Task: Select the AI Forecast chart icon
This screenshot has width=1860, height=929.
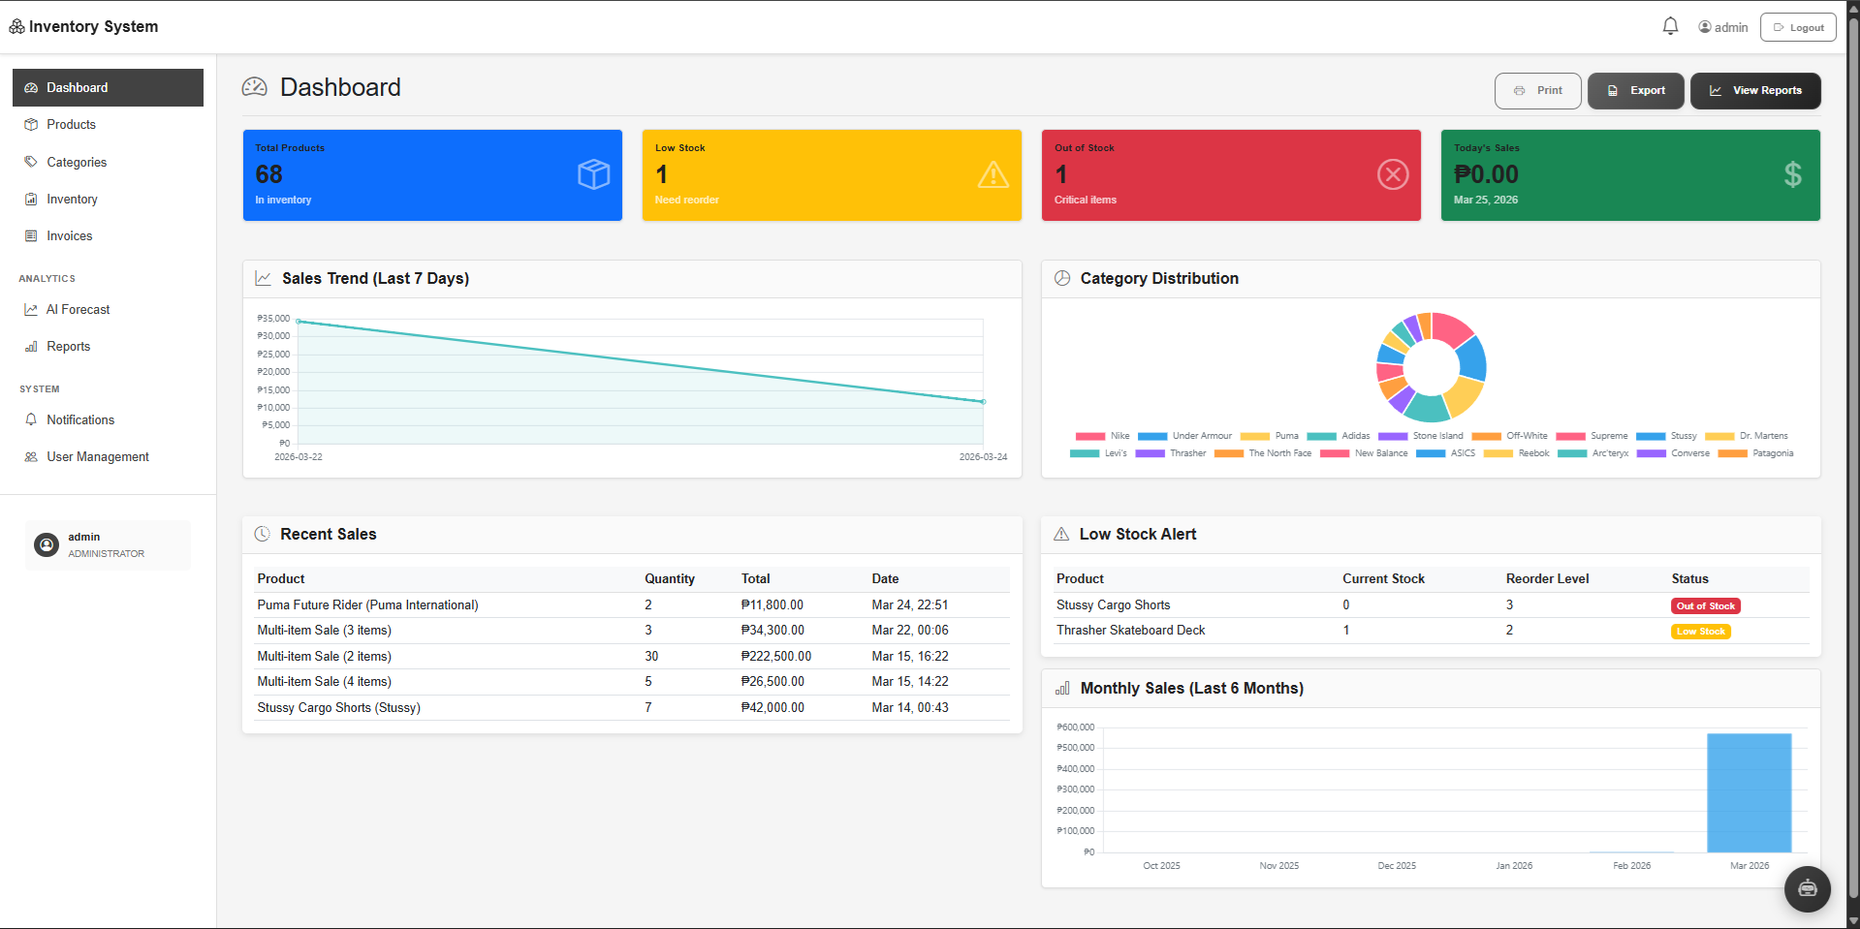Action: click(32, 309)
